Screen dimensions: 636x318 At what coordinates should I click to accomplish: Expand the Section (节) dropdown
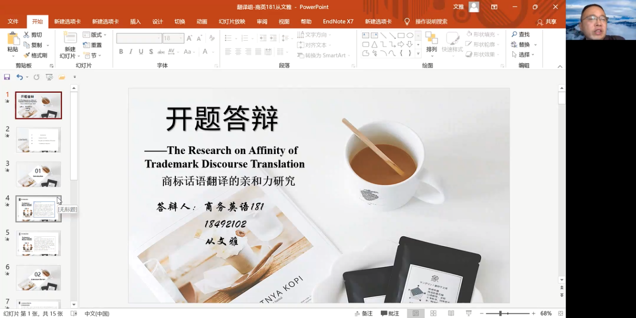click(93, 56)
